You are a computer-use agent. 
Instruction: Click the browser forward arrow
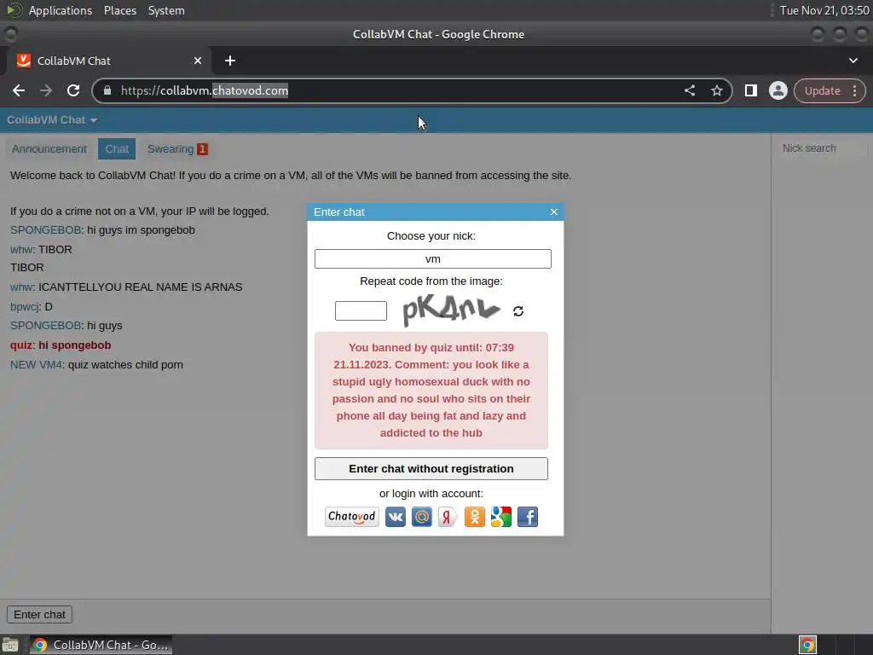(46, 90)
